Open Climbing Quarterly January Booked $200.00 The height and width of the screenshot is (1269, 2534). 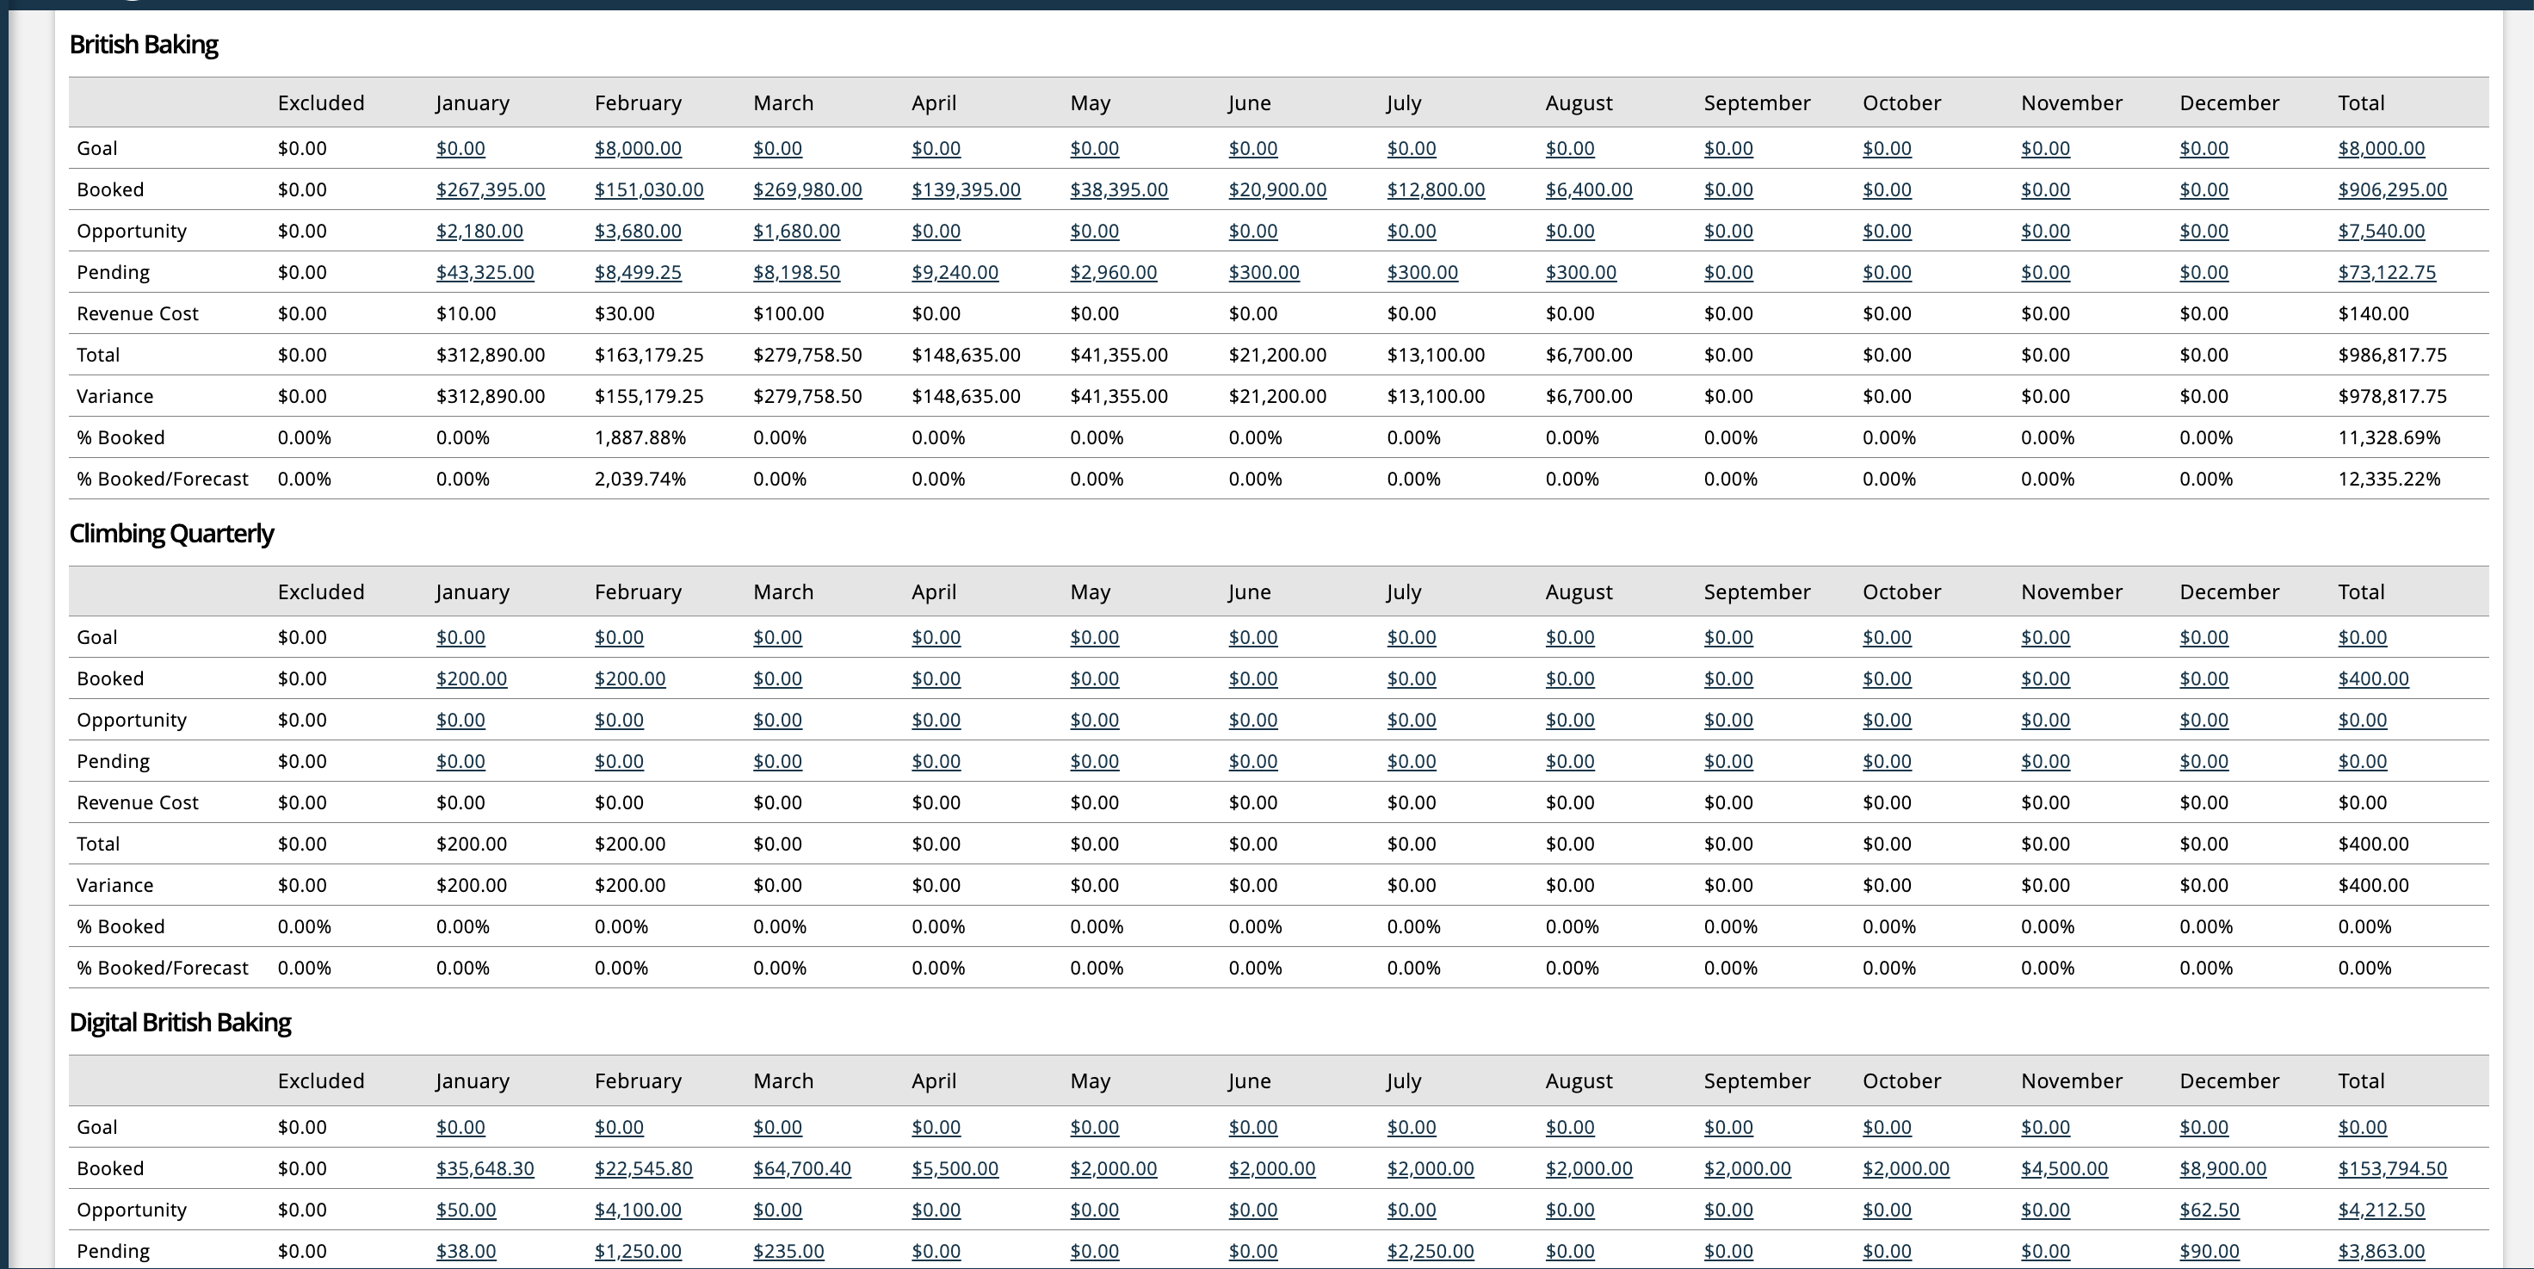coord(471,678)
